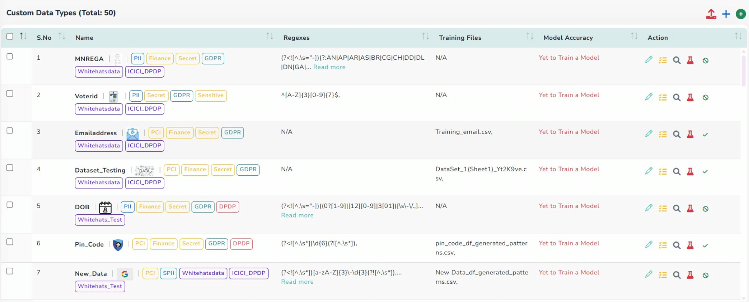
Task: Sort by Model Accuracy column arrows
Action: (634, 36)
